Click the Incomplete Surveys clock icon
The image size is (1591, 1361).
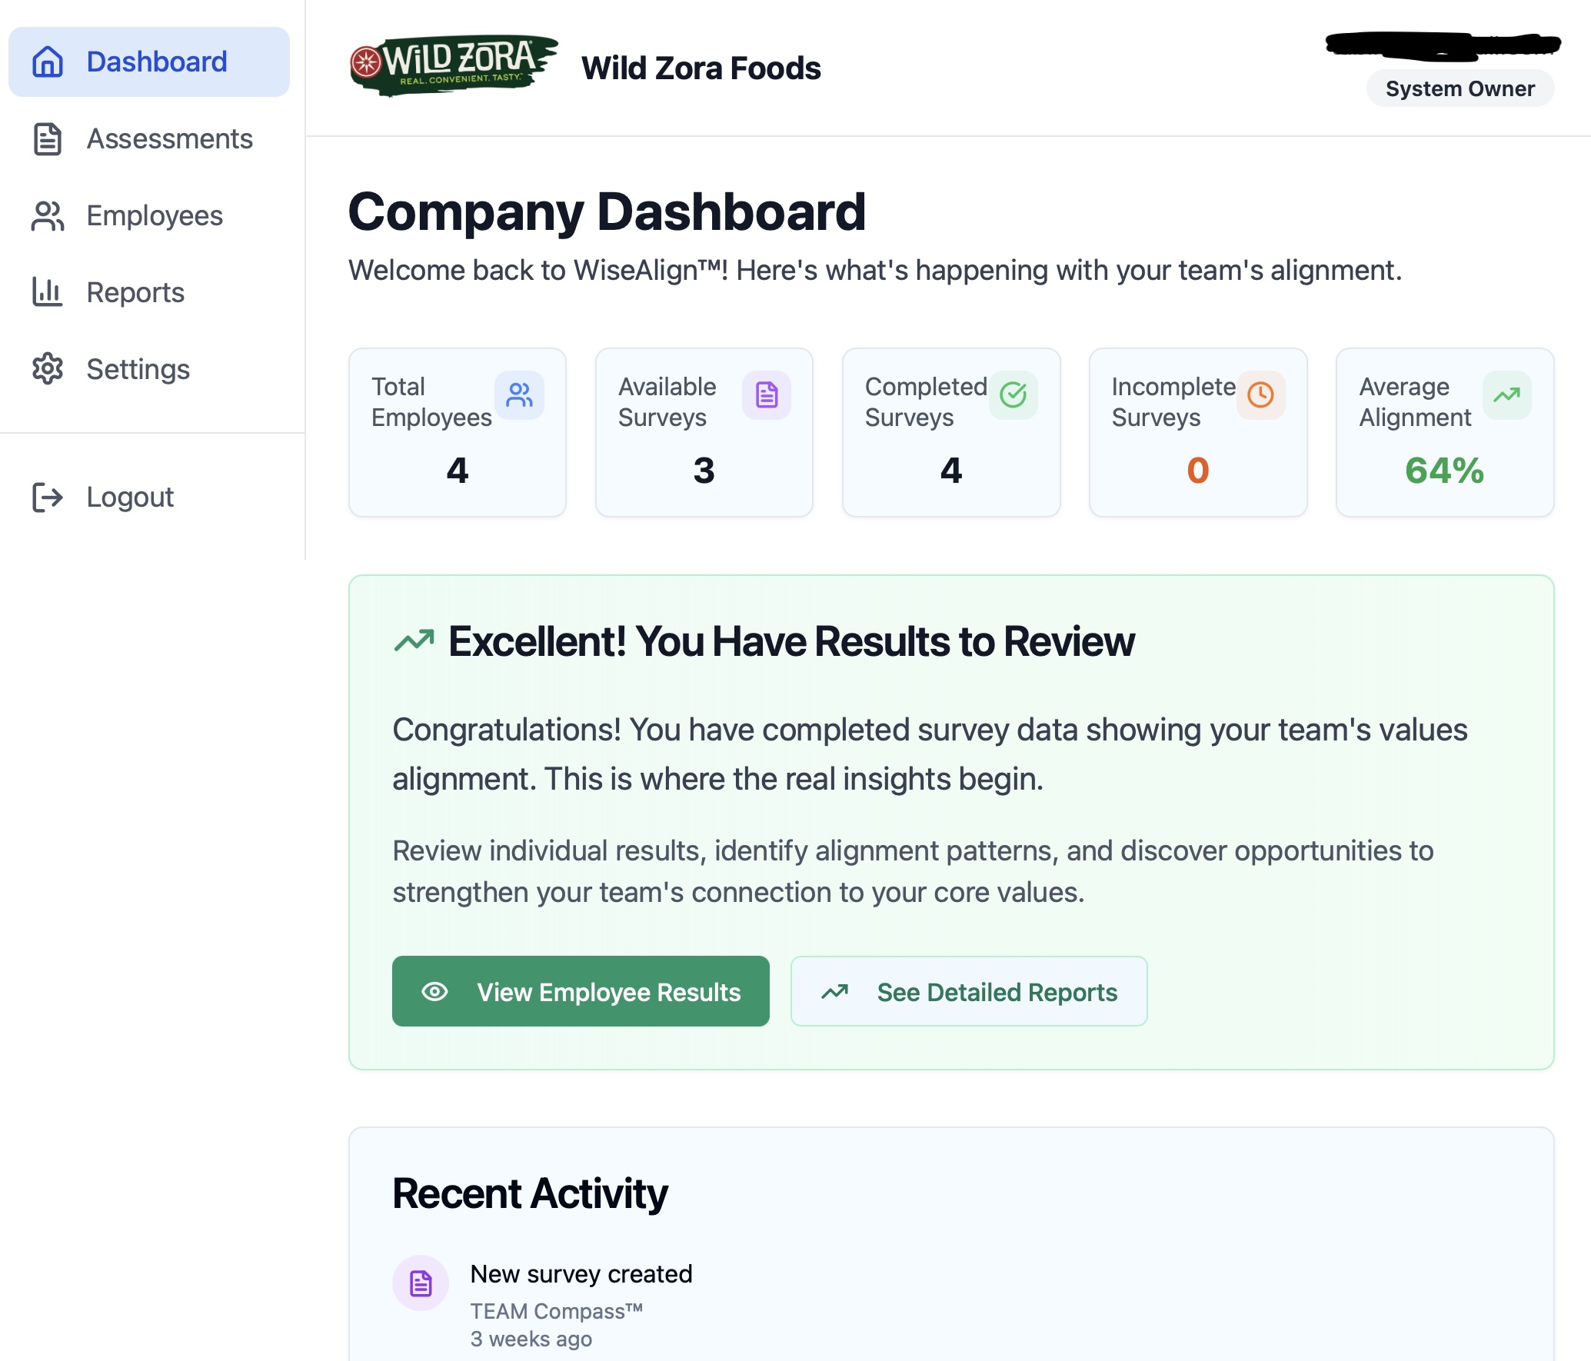click(x=1260, y=395)
